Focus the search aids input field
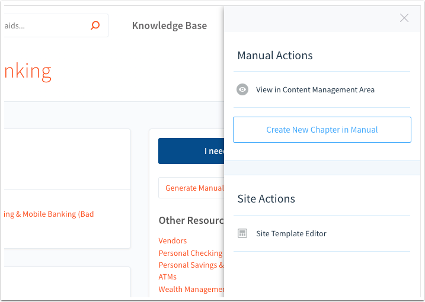The height and width of the screenshot is (302, 425). click(41, 25)
